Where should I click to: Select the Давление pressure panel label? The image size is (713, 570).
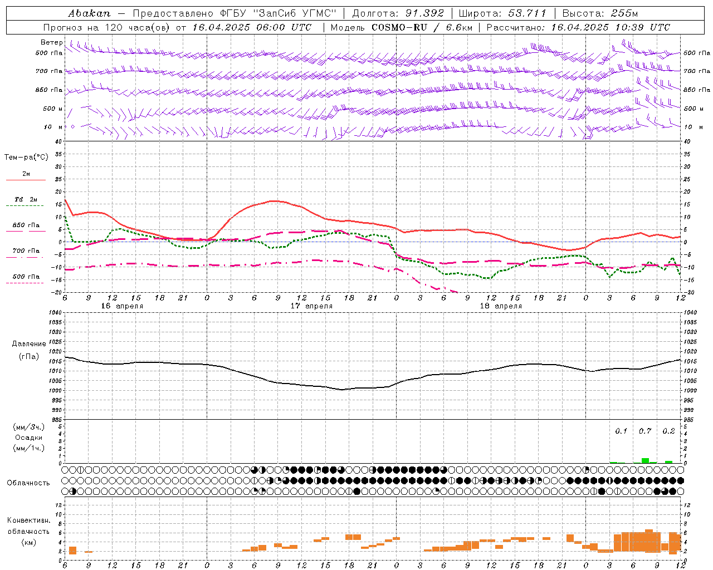click(29, 344)
